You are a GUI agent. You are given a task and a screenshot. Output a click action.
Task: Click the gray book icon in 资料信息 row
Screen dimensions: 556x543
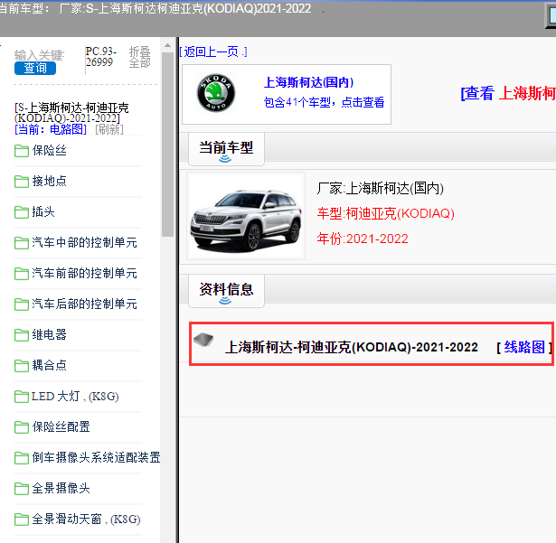(203, 340)
